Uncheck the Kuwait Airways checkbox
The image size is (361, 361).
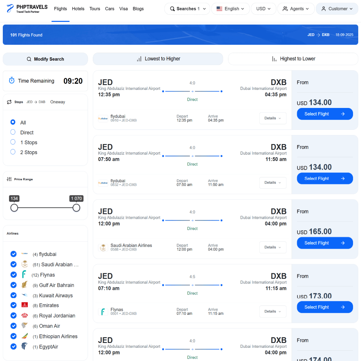(x=14, y=295)
